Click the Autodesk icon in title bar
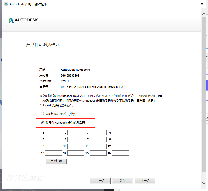Screen dimensions: 208x191 coord(6,4)
